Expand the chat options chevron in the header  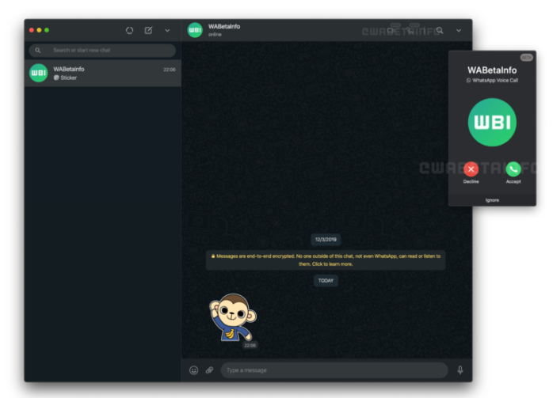coord(459,31)
